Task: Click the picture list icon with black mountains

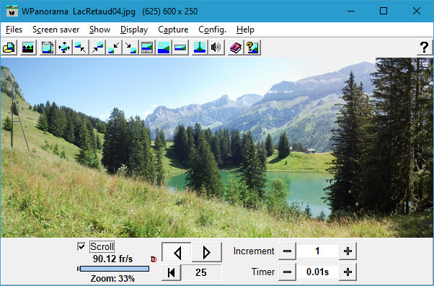Action: (28, 48)
